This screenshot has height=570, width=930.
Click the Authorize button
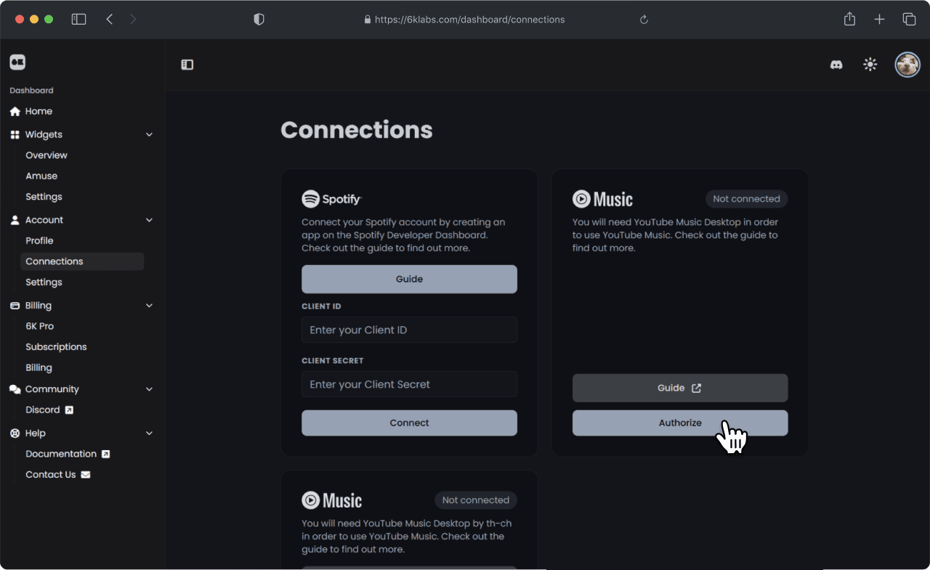(680, 423)
